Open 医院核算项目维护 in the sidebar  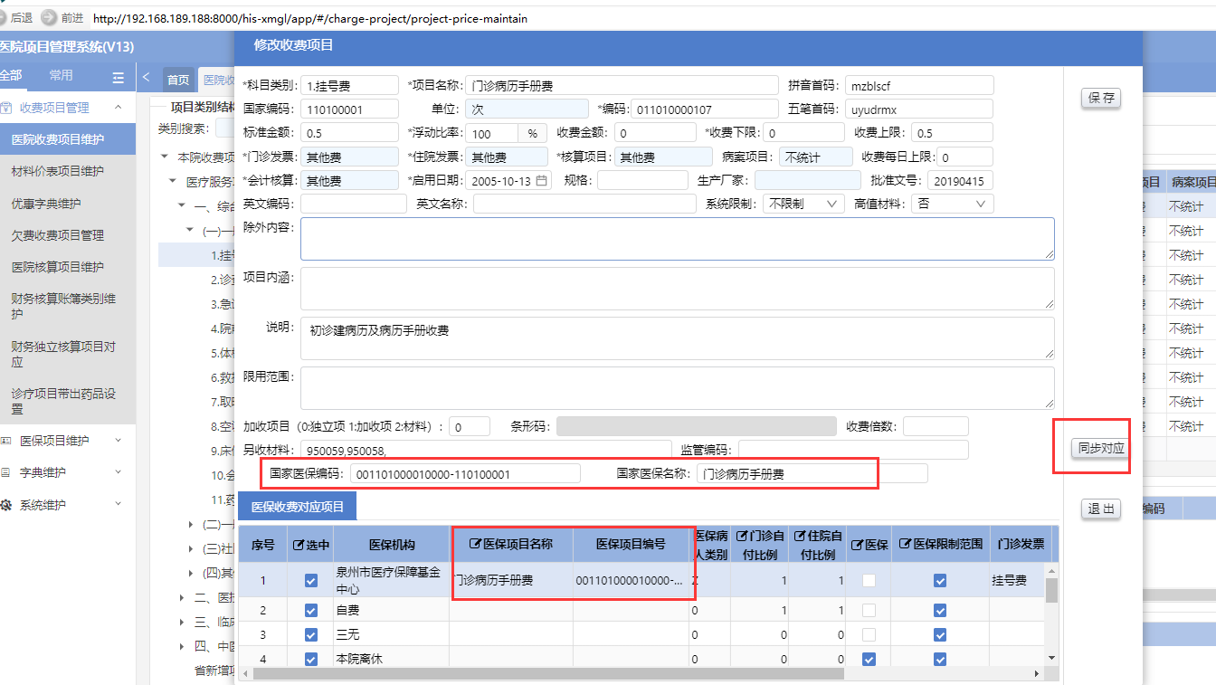point(57,267)
